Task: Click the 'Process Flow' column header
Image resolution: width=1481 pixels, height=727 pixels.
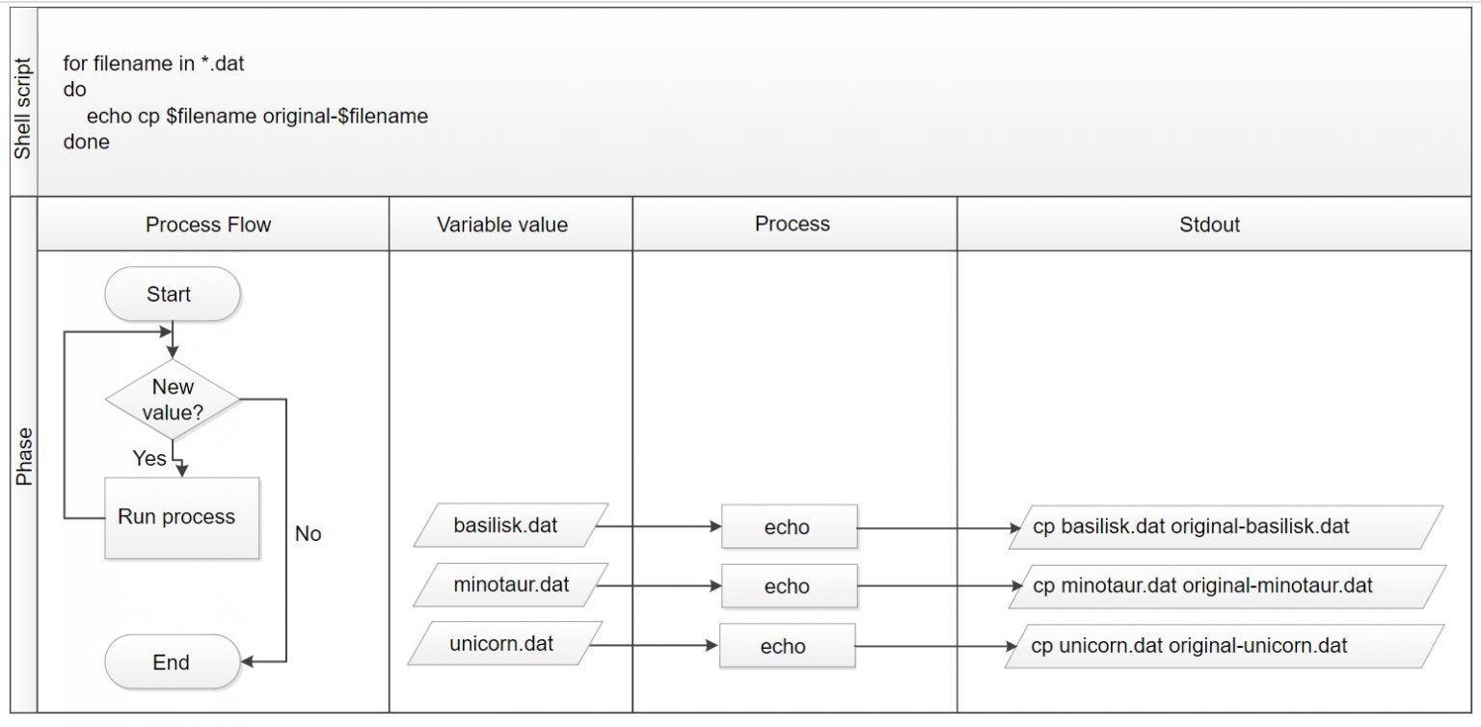Action: click(208, 225)
